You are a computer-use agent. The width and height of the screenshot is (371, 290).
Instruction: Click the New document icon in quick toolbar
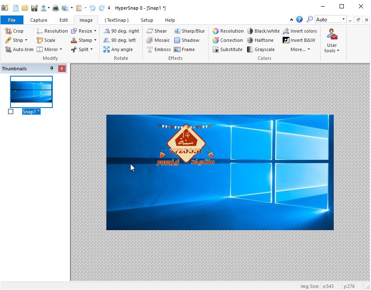click(16, 8)
